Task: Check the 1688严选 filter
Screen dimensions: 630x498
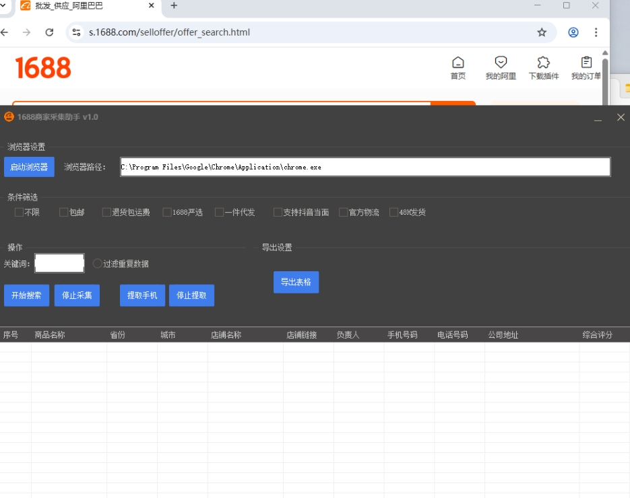Action: tap(167, 213)
